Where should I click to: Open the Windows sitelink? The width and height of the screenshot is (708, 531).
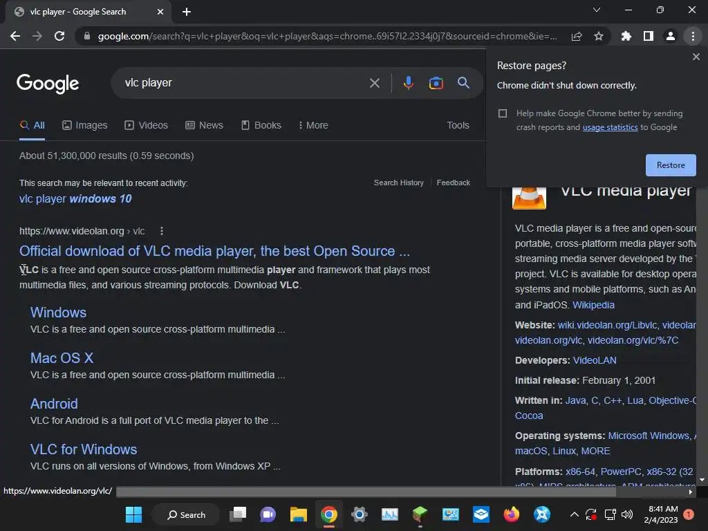[x=58, y=313]
